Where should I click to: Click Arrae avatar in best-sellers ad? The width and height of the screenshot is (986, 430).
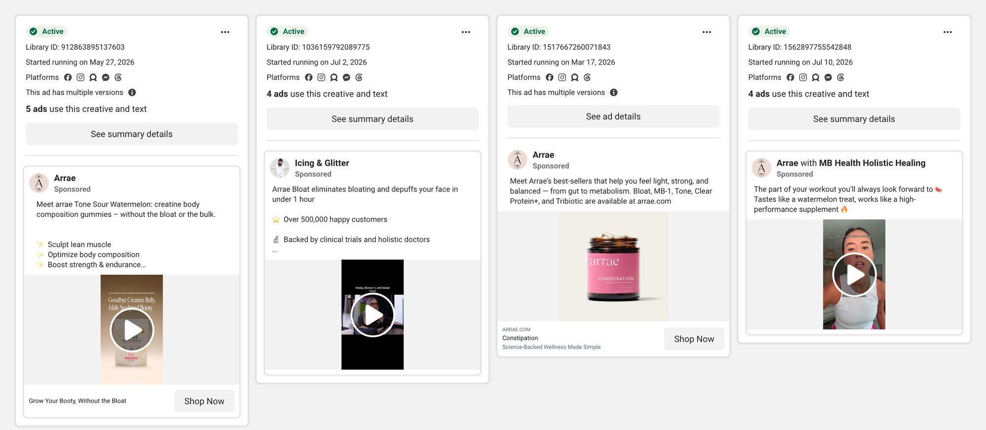tap(517, 160)
